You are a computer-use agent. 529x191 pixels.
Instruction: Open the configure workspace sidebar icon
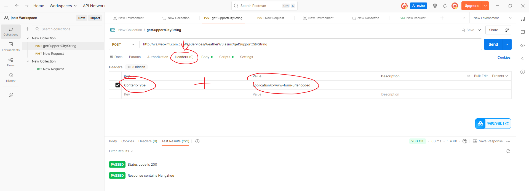point(11,95)
